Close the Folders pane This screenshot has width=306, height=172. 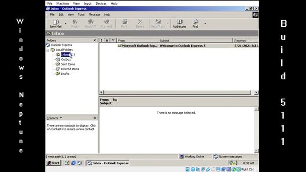(x=95, y=40)
